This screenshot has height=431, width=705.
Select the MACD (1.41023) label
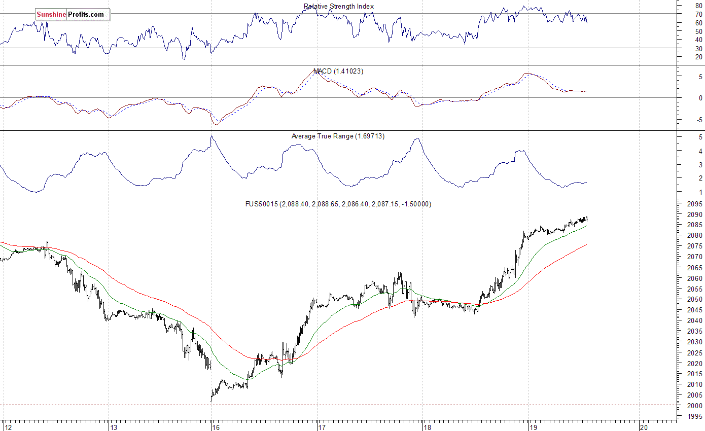[x=338, y=71]
